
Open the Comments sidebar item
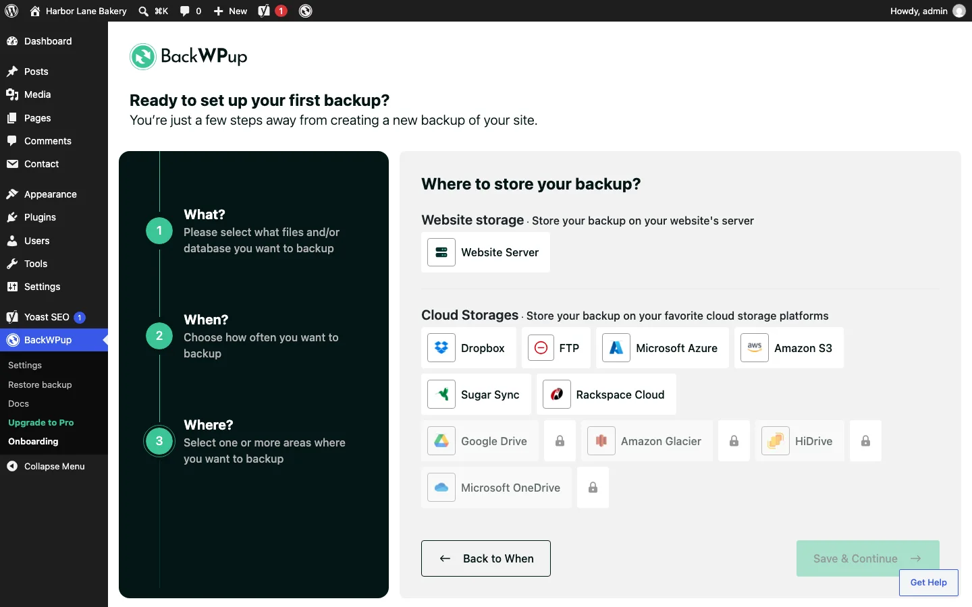point(54,141)
